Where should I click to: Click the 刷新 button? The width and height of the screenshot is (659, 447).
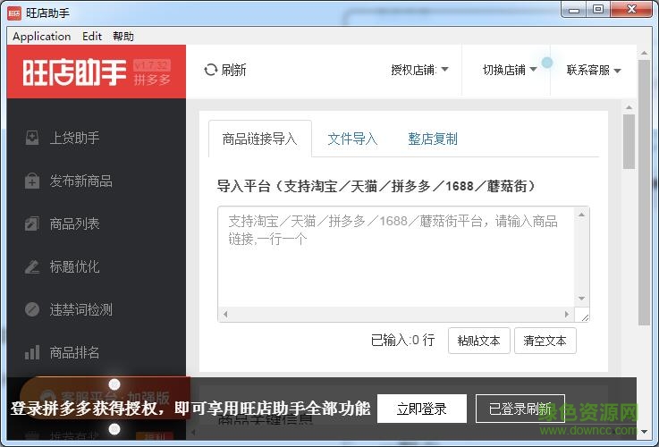click(x=225, y=70)
